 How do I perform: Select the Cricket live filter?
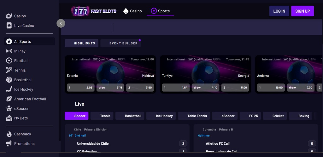point(275,116)
